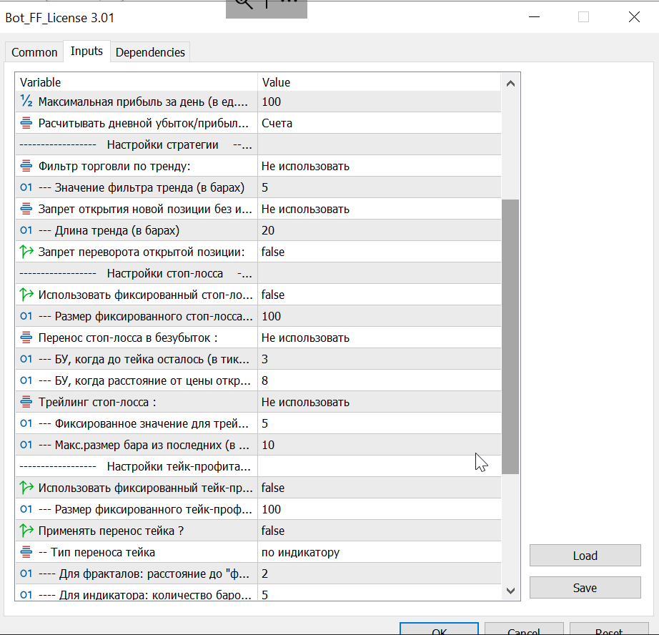Switch to the Dependencies tab
Viewport: 659px width, 635px height.
point(150,52)
